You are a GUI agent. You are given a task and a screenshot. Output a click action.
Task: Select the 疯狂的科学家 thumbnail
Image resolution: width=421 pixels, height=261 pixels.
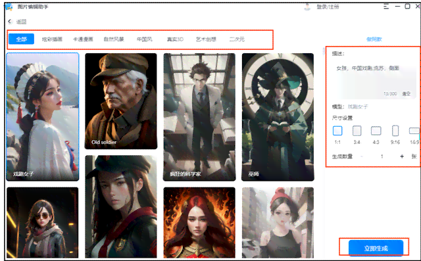[199, 116]
